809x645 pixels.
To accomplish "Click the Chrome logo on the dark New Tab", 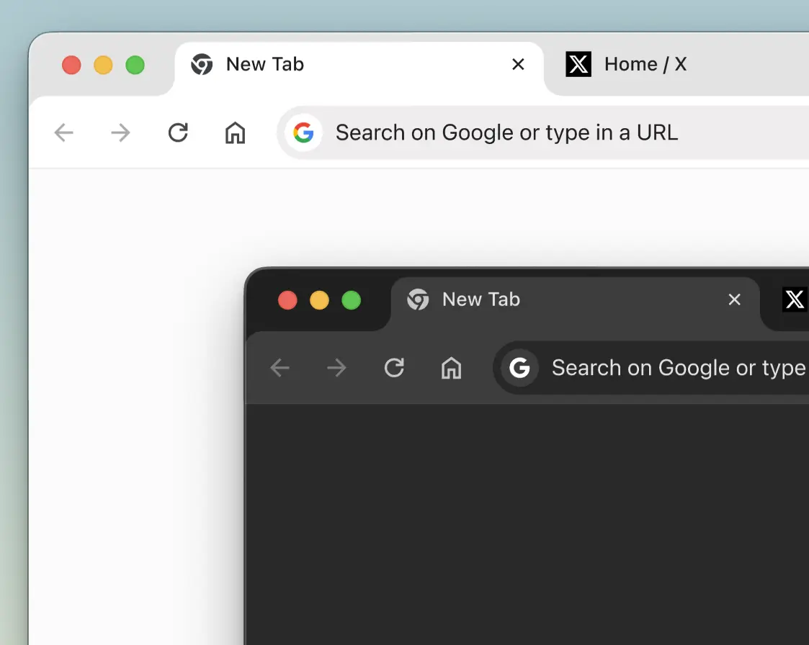I will tap(419, 299).
